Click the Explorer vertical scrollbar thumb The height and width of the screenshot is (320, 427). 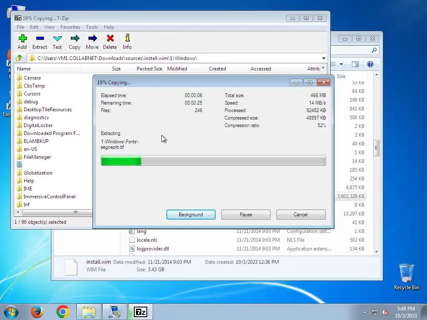pyautogui.click(x=376, y=148)
